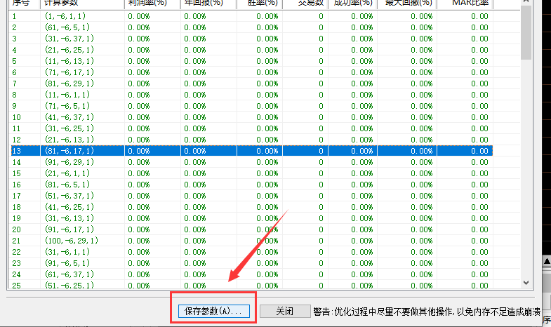Image resolution: width=551 pixels, height=327 pixels.
Task: Select the row with parameters (81,-6,29,1)
Action: 251,84
